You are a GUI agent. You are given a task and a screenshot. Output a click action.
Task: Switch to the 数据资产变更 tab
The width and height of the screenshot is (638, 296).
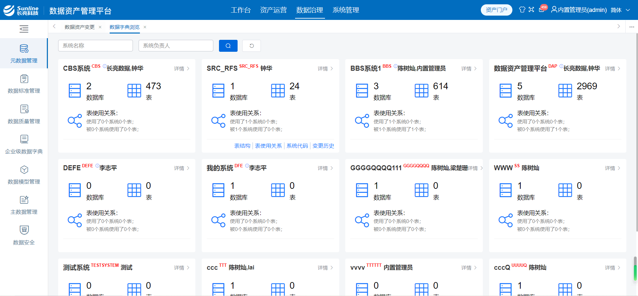pyautogui.click(x=79, y=27)
